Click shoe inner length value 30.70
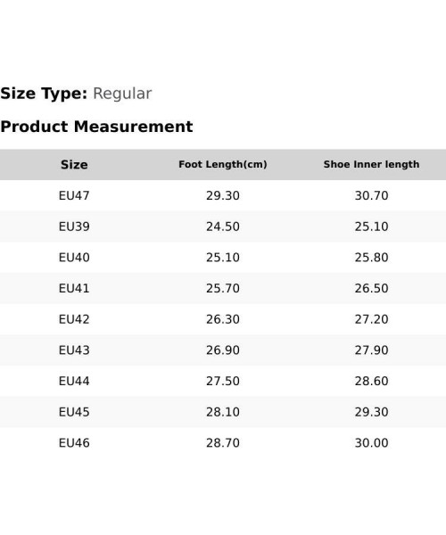 coord(371,195)
